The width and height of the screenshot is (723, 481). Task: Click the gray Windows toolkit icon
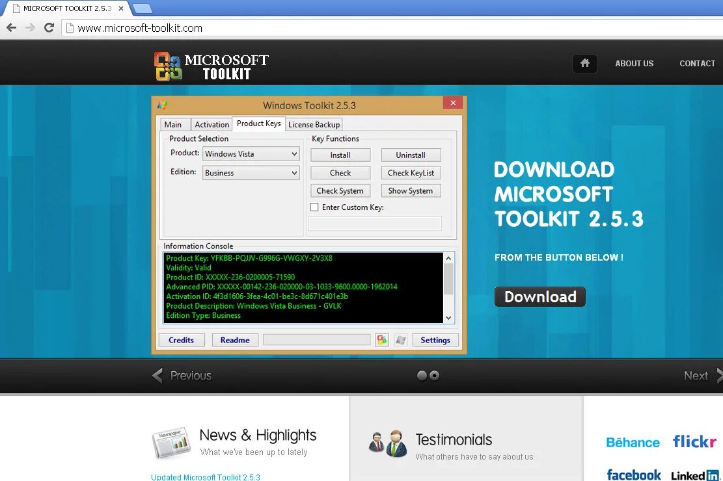(401, 340)
